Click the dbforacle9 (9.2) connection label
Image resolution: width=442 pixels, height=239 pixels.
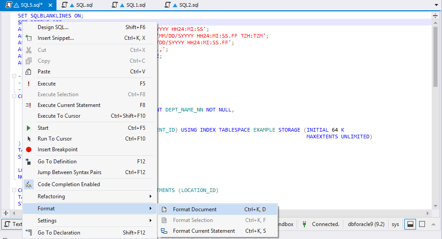pyautogui.click(x=366, y=224)
